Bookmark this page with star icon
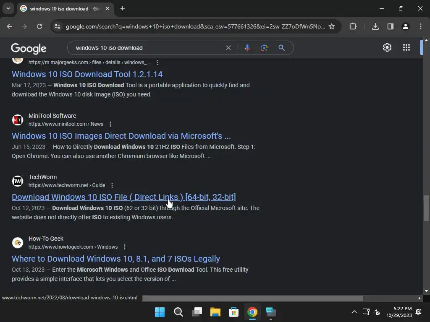The width and height of the screenshot is (430, 322). [x=332, y=26]
